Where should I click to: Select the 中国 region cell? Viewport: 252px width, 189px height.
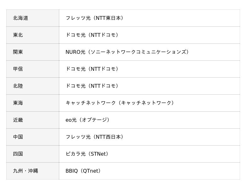18,137
